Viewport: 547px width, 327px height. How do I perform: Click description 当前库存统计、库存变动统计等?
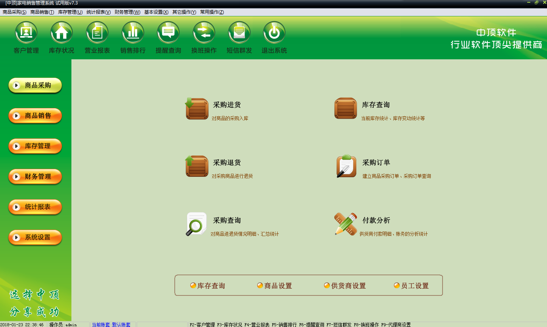(x=393, y=119)
